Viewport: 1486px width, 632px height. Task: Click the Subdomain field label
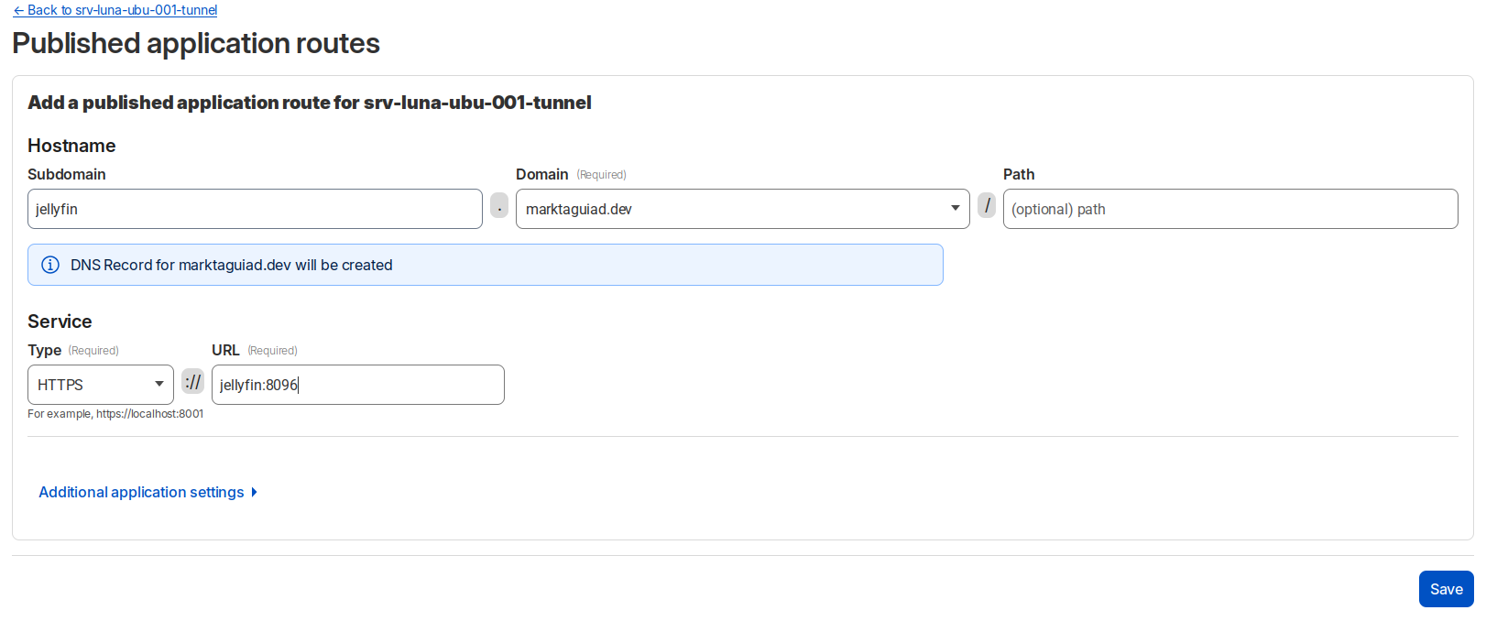pos(67,174)
